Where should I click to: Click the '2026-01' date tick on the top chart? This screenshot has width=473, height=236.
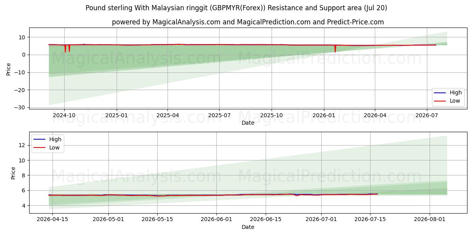click(x=324, y=115)
